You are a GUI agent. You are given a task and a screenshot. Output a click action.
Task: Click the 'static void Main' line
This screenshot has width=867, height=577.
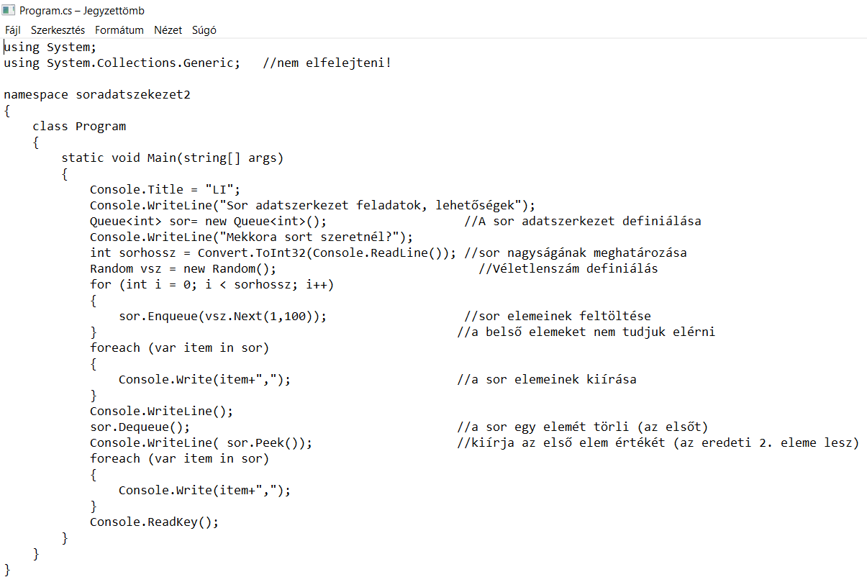tap(172, 158)
